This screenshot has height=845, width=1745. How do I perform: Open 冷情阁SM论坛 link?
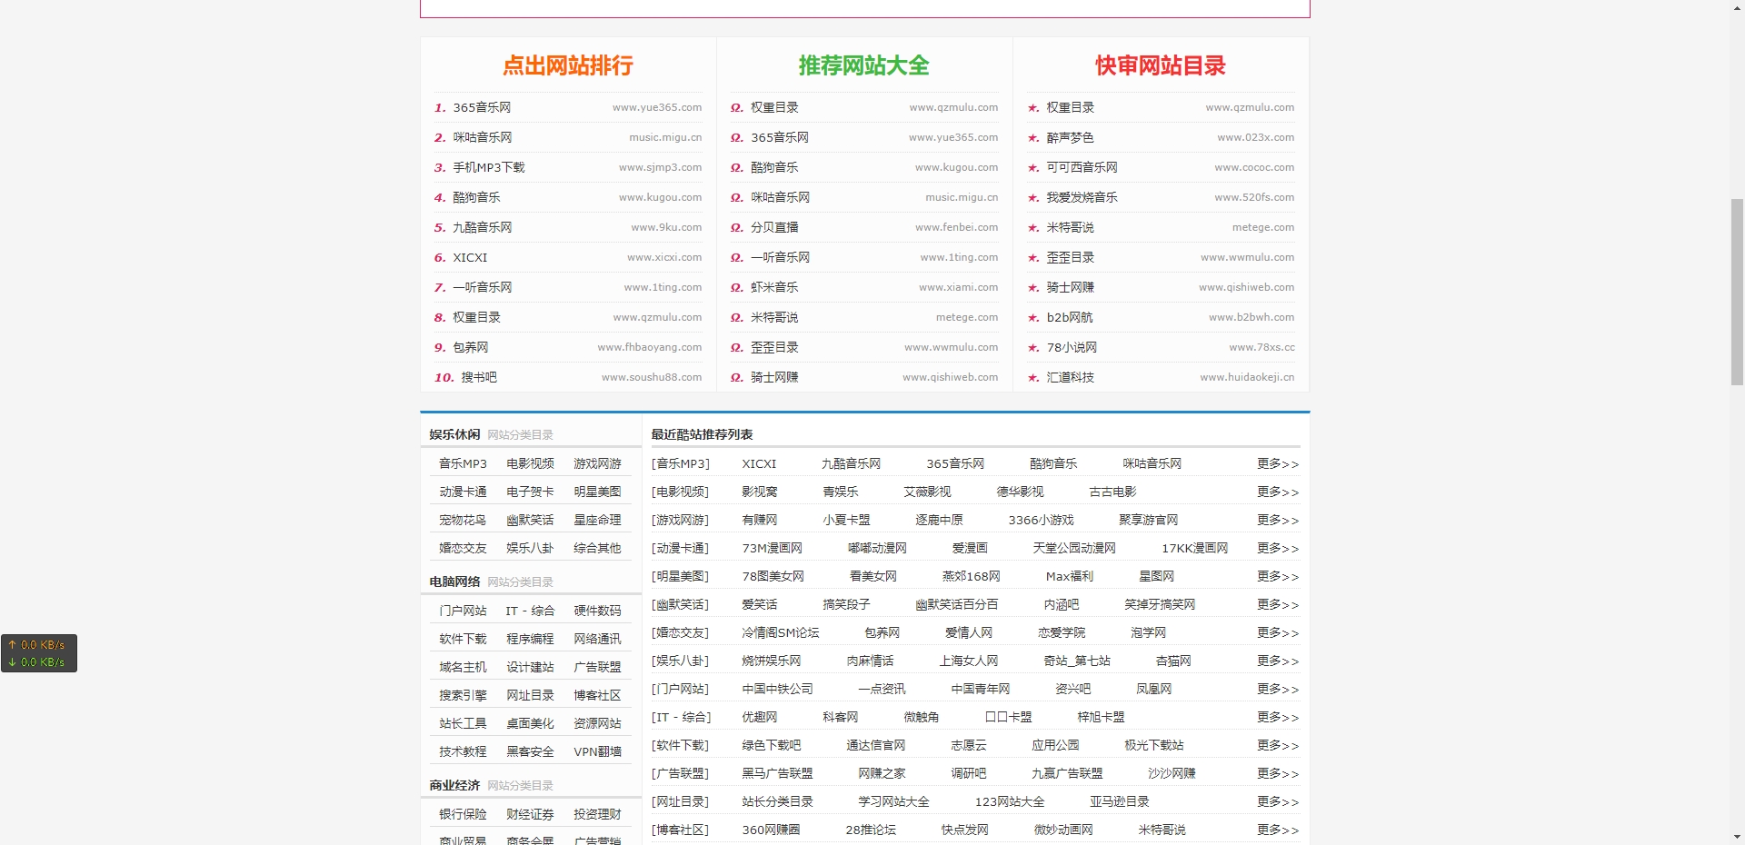pos(781,632)
